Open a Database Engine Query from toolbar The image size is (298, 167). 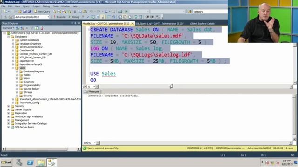pyautogui.click(x=54, y=12)
